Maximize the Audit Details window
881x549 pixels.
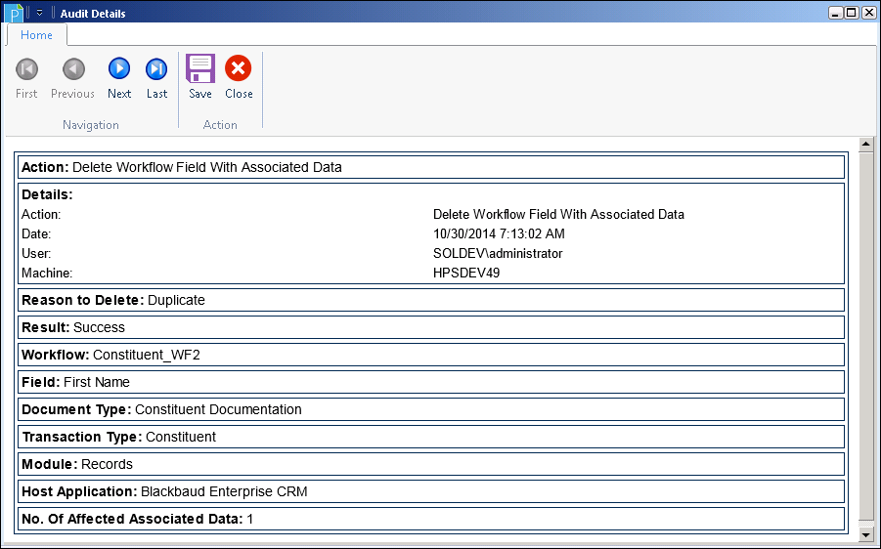tap(852, 13)
